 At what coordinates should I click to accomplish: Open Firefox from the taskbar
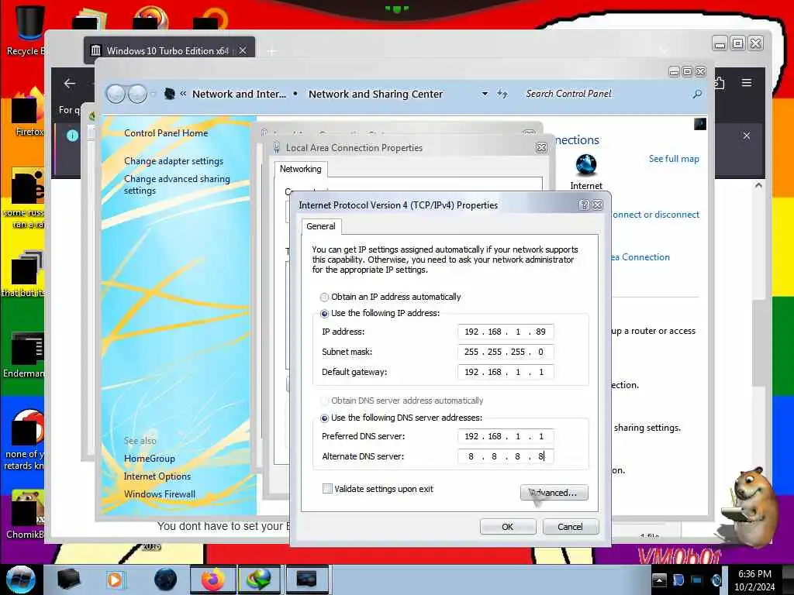click(x=212, y=580)
